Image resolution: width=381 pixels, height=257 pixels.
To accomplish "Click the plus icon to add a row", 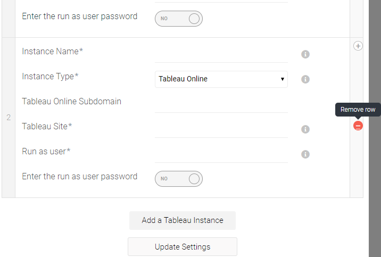I will tap(358, 46).
